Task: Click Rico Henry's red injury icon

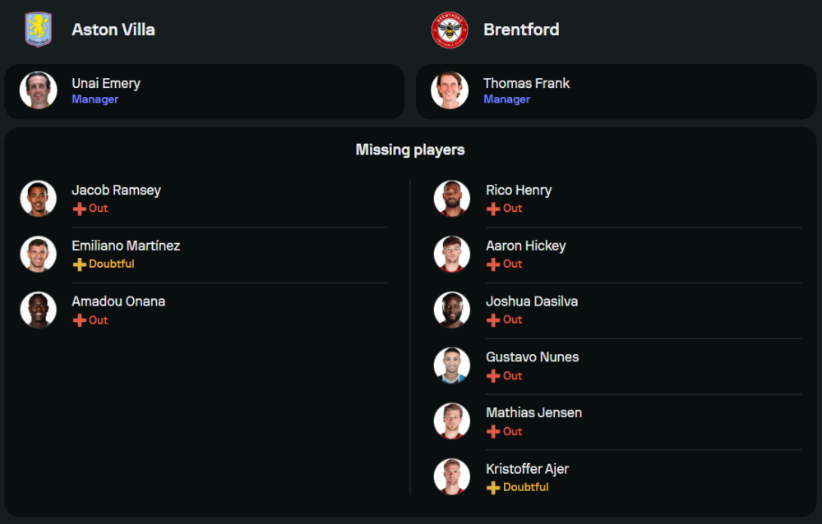Action: pyautogui.click(x=493, y=209)
